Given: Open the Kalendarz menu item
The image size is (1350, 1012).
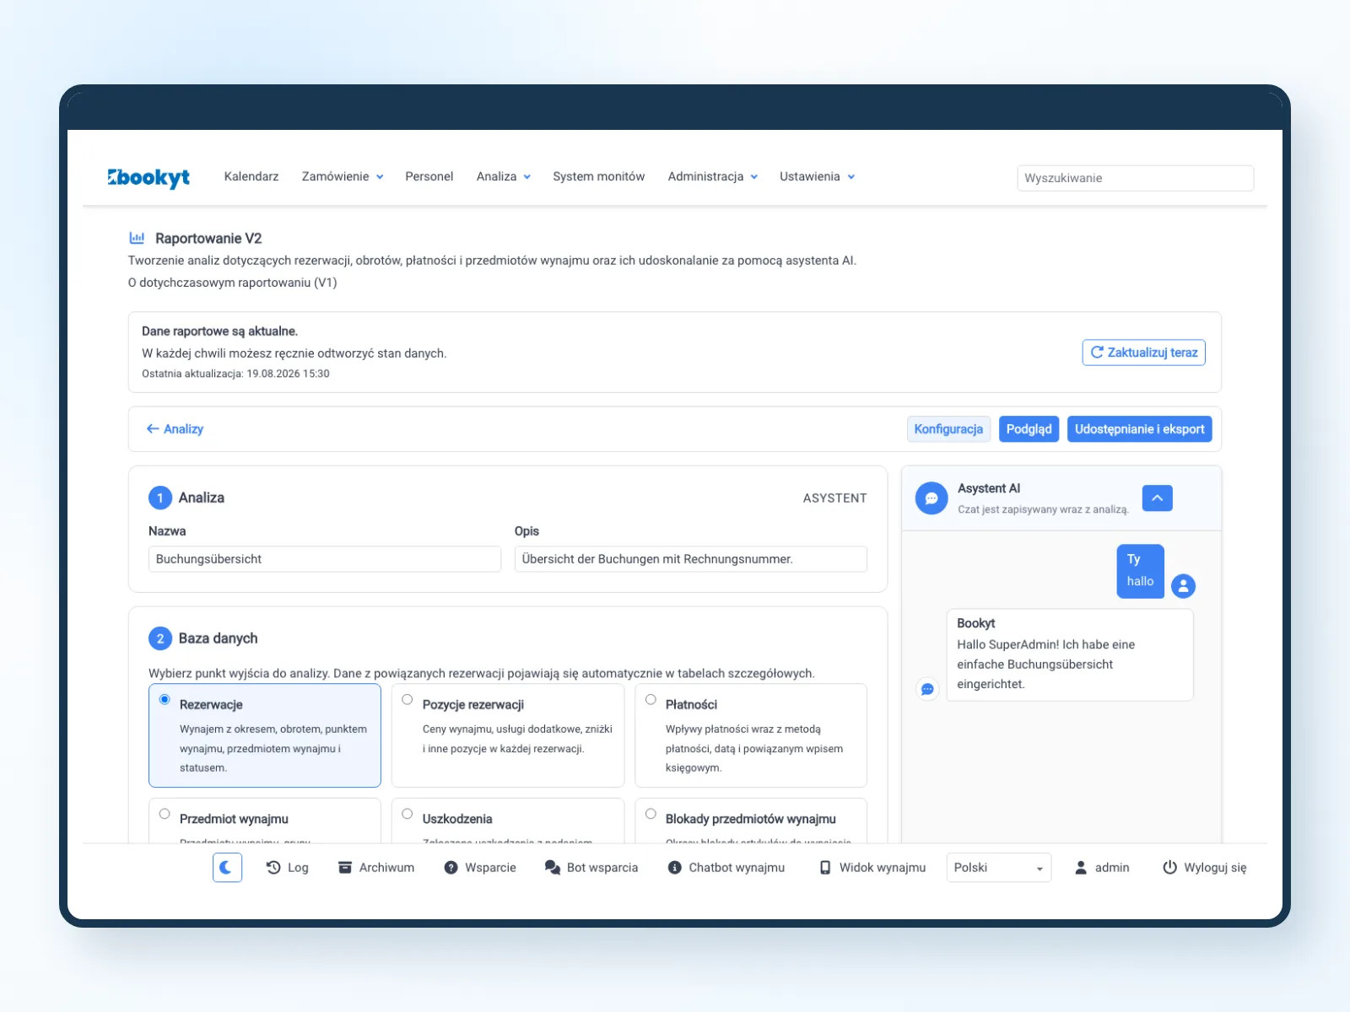Looking at the screenshot, I should [251, 176].
